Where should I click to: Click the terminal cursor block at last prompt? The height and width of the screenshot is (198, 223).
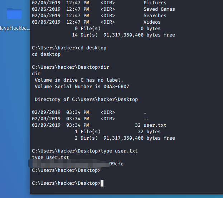tap(102, 183)
